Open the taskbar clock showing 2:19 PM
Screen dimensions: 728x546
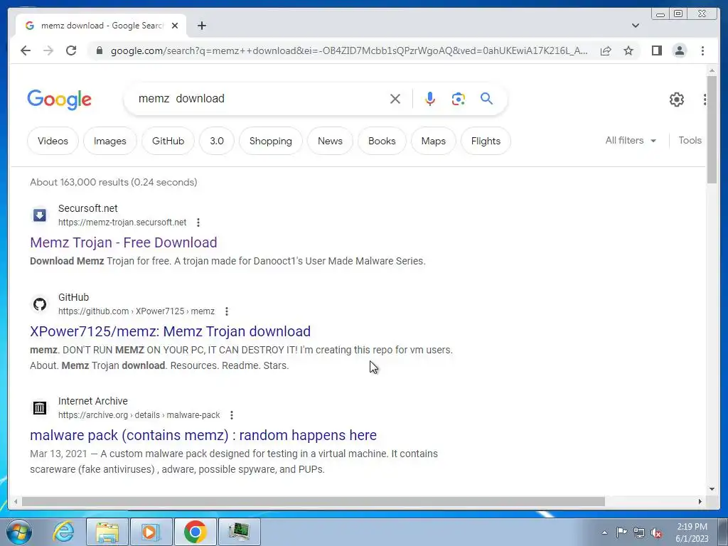[x=692, y=532]
